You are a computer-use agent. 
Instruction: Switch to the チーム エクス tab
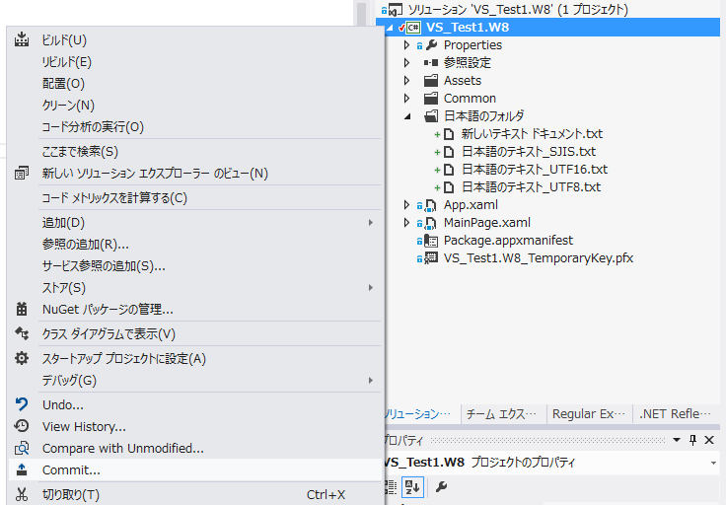click(x=503, y=414)
